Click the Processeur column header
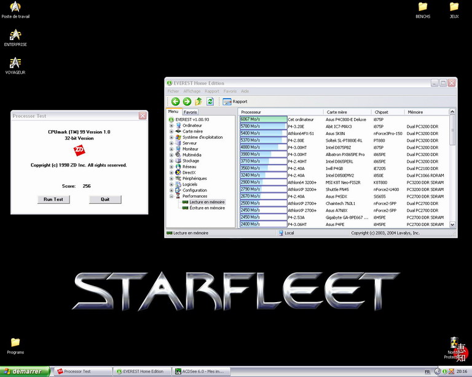The width and height of the screenshot is (472, 377). click(x=280, y=112)
